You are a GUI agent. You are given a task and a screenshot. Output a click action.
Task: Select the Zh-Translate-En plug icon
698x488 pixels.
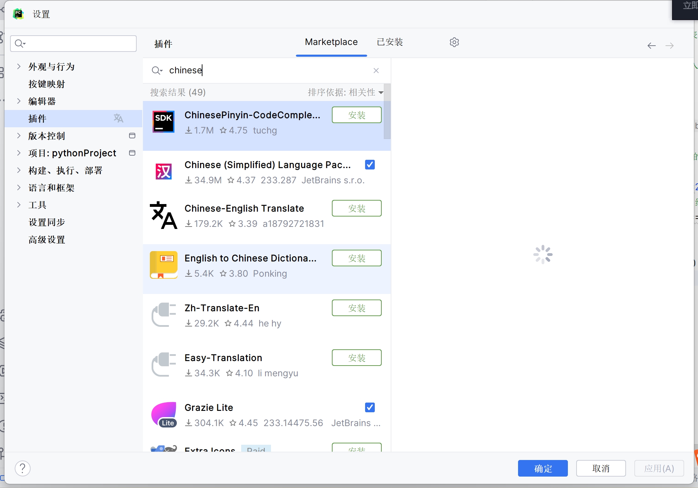[163, 315]
